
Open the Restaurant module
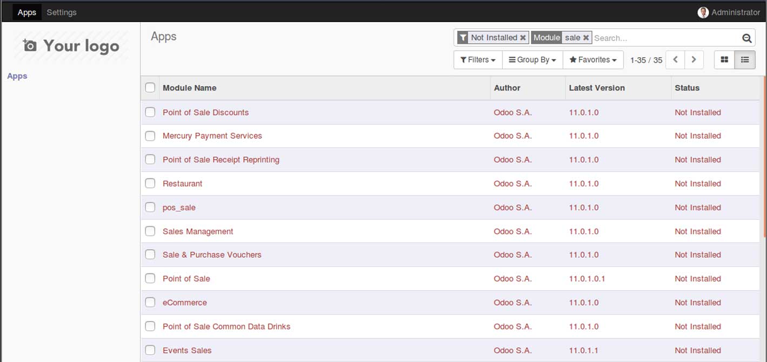(183, 183)
